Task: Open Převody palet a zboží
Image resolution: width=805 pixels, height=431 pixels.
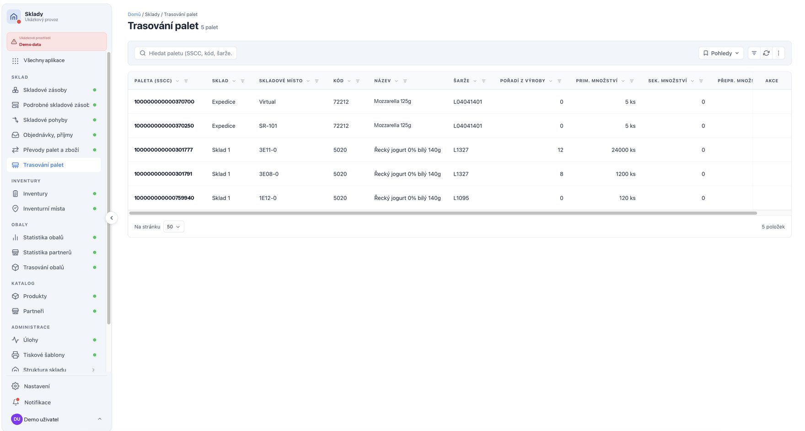Action: coord(54,150)
